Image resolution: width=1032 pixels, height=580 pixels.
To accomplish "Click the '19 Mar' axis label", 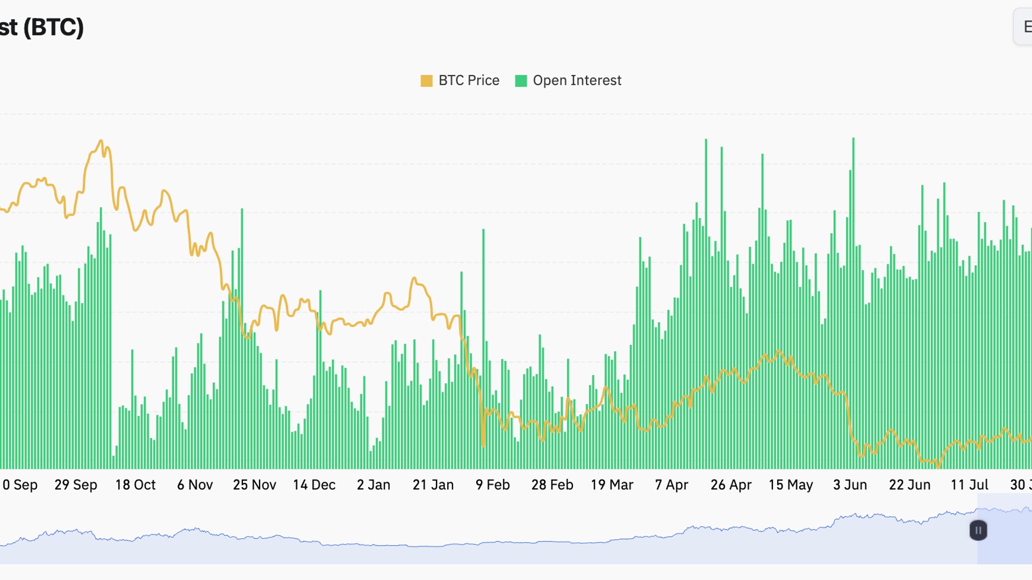I will (612, 485).
